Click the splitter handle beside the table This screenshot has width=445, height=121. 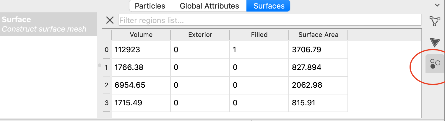click(100, 65)
